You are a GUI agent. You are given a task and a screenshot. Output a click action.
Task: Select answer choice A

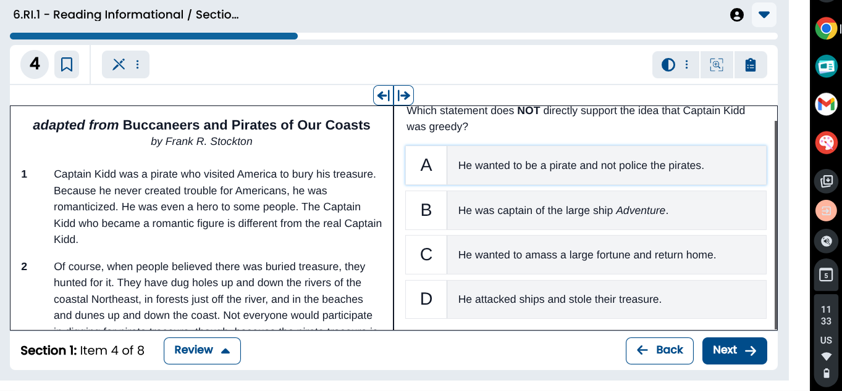click(x=585, y=165)
